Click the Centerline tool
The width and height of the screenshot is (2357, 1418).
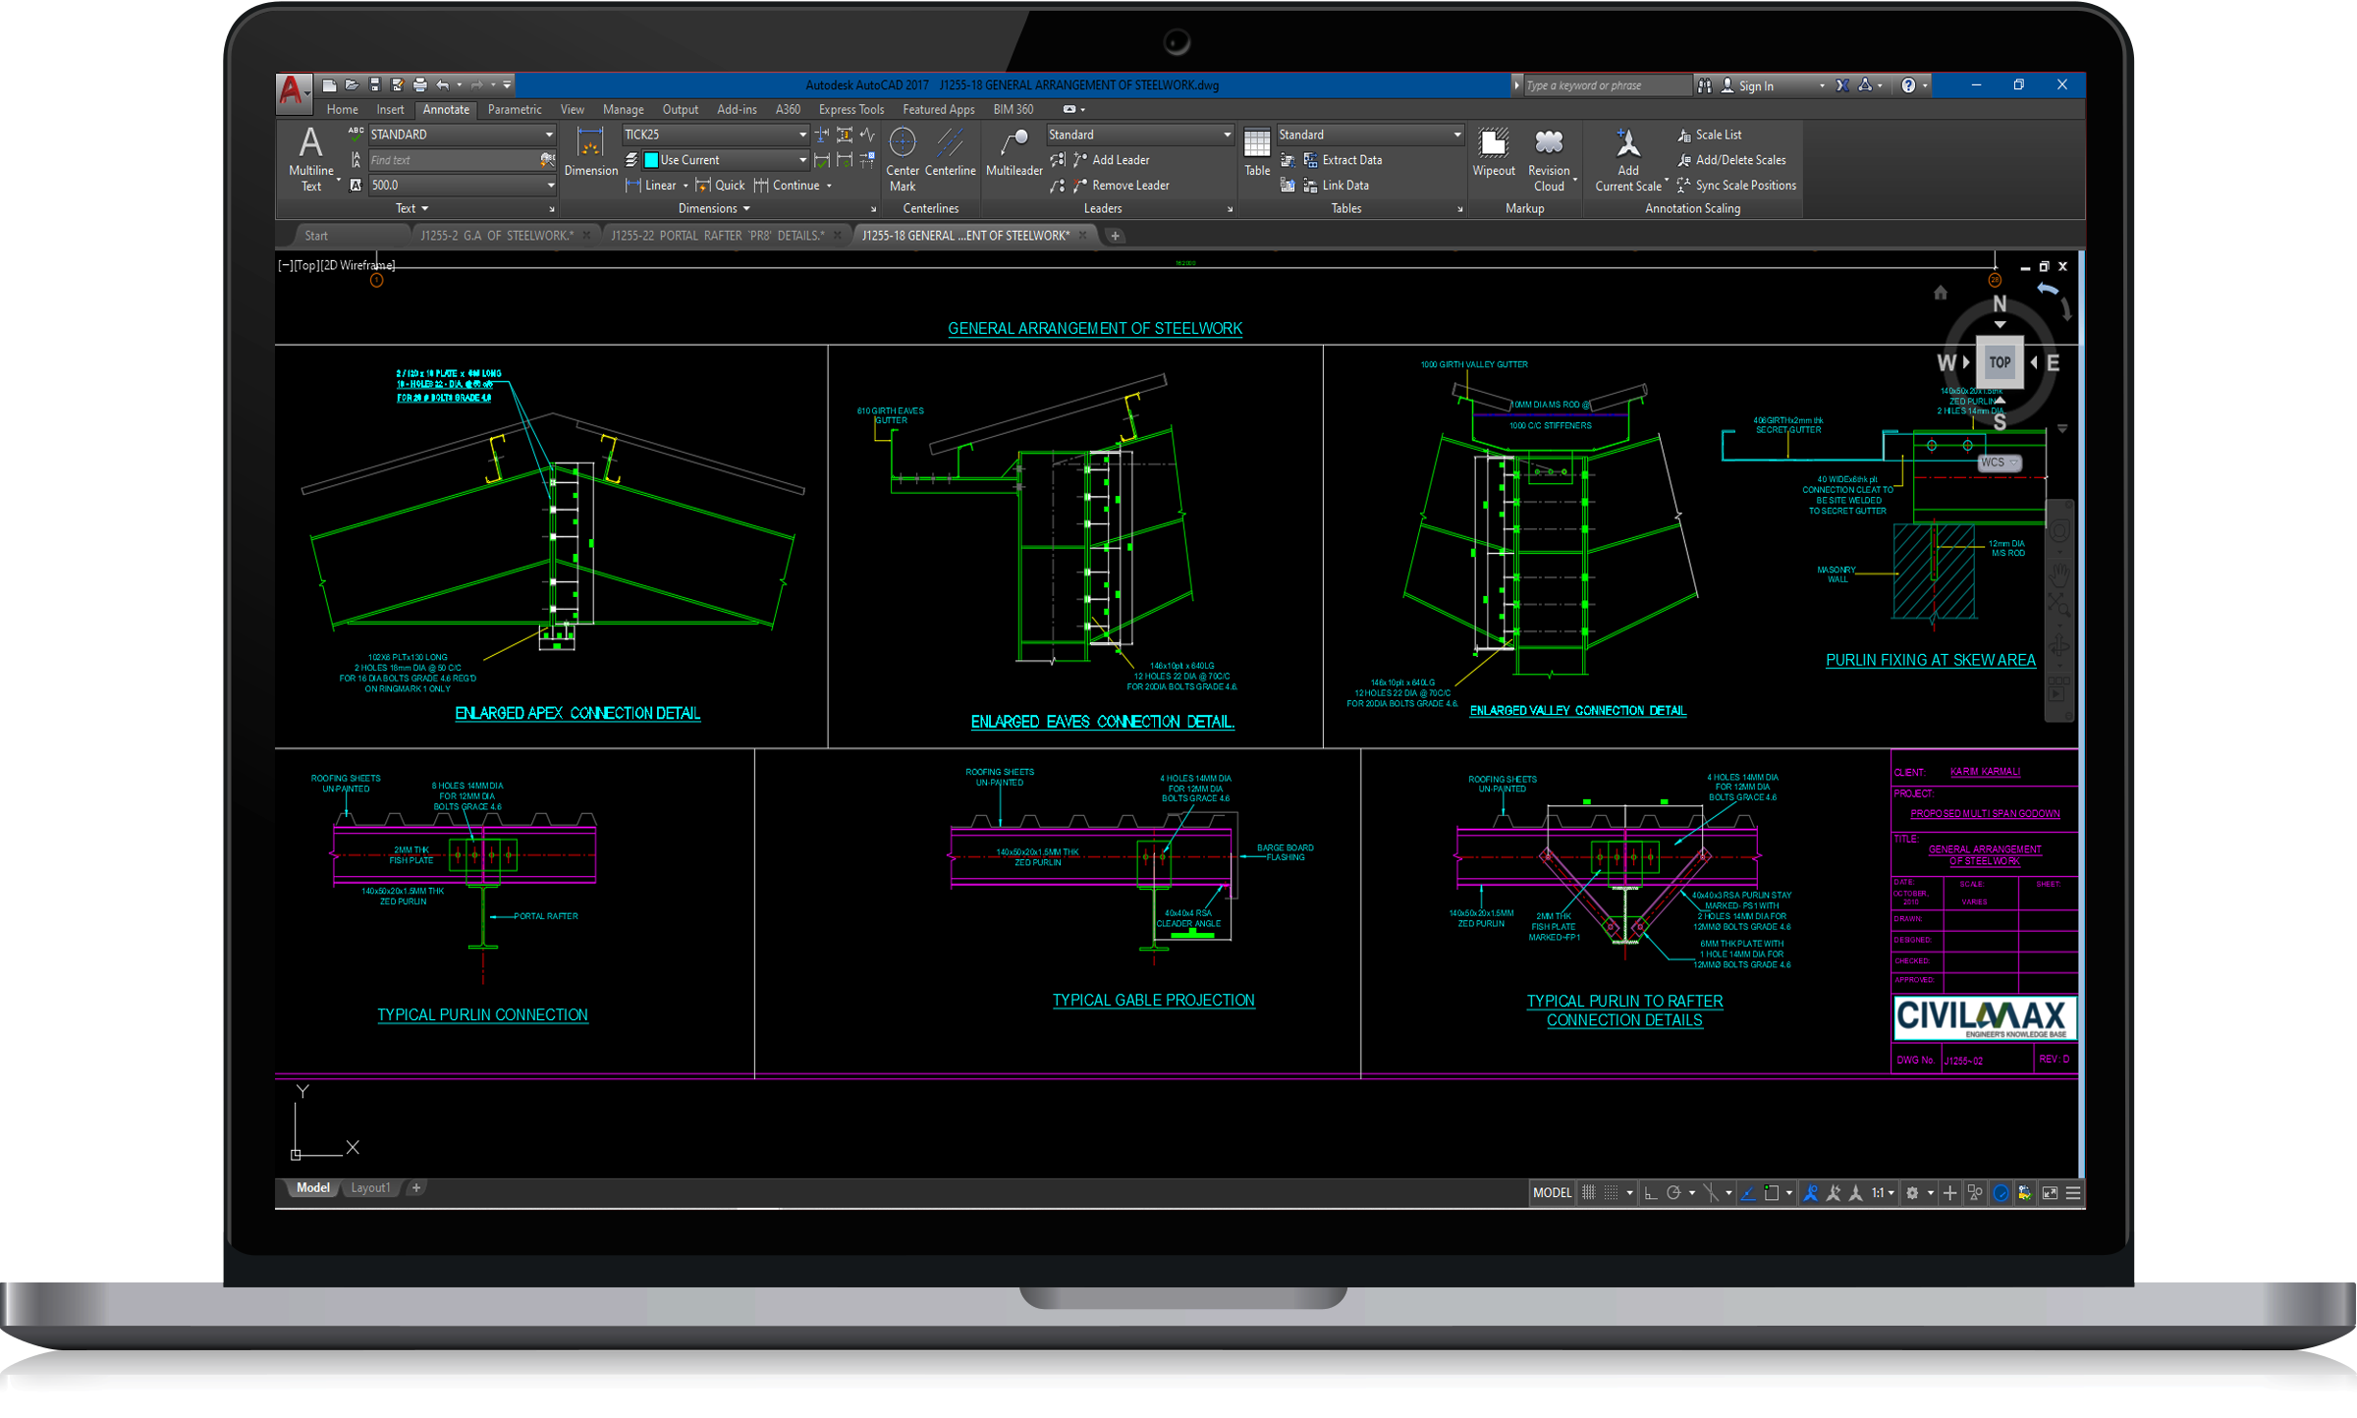coord(950,152)
